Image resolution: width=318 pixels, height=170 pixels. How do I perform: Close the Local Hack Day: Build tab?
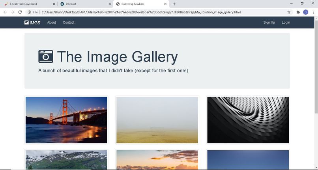pyautogui.click(x=54, y=4)
